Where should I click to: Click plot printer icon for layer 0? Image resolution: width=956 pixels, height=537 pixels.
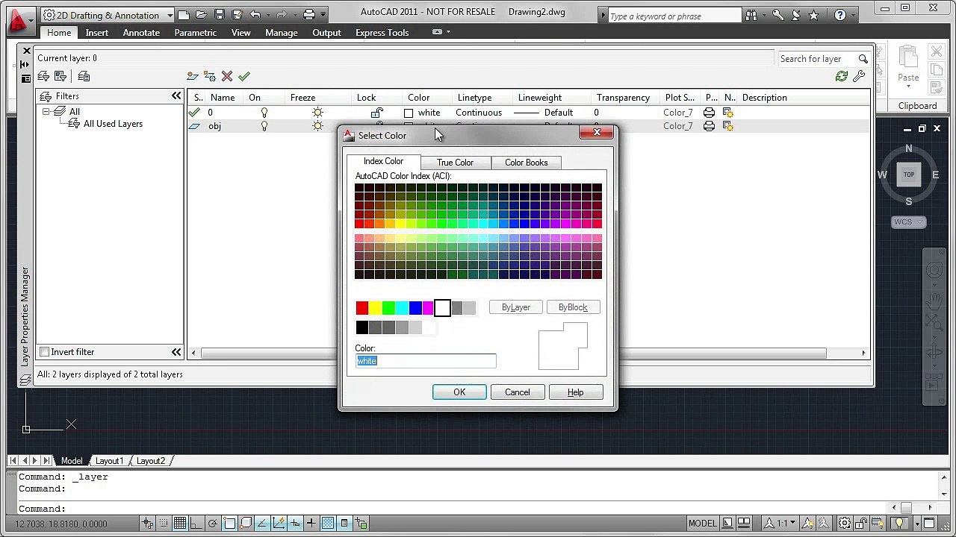click(709, 113)
